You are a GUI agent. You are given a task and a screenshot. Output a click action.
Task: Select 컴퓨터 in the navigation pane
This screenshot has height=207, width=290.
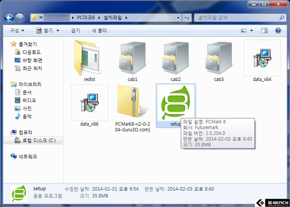click(25, 132)
